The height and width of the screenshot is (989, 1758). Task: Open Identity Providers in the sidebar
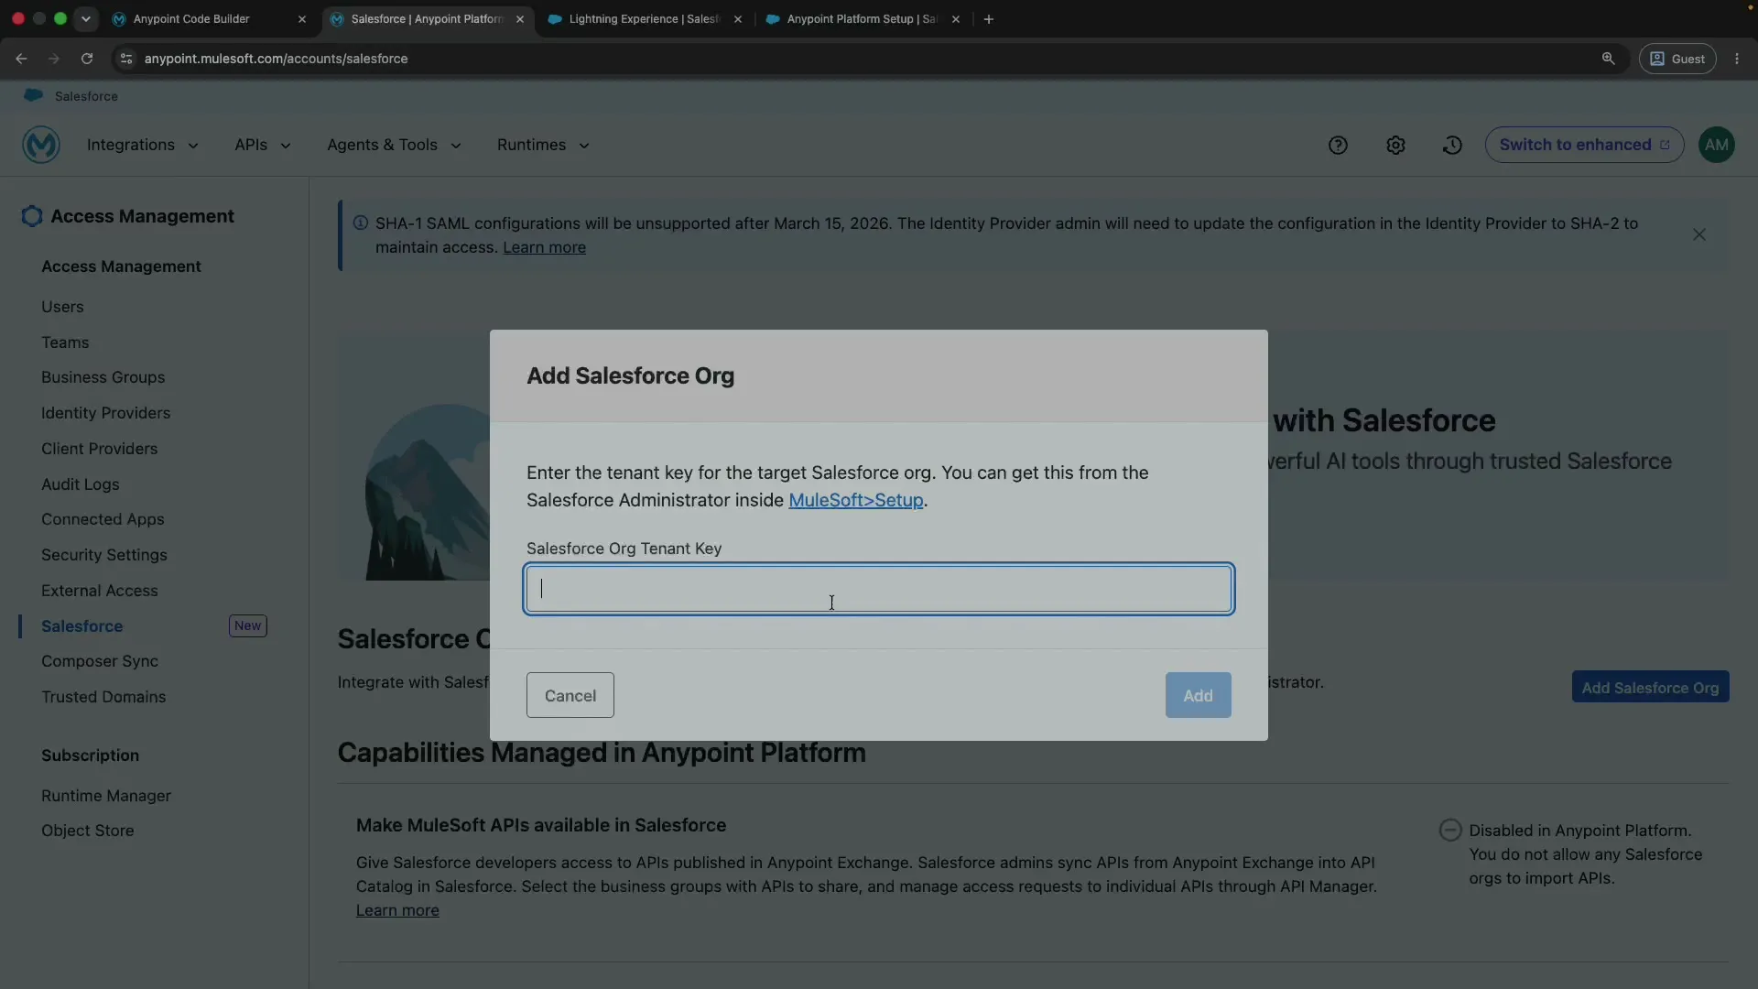pyautogui.click(x=105, y=413)
